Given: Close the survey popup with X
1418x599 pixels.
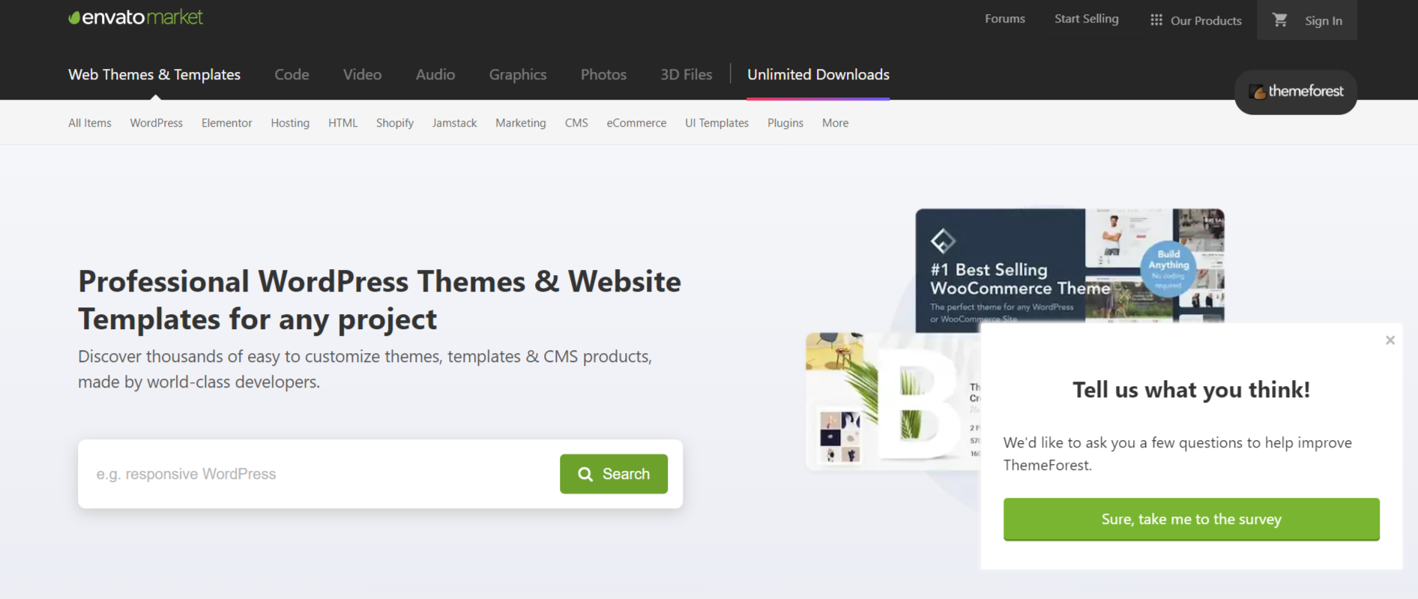Looking at the screenshot, I should 1390,340.
